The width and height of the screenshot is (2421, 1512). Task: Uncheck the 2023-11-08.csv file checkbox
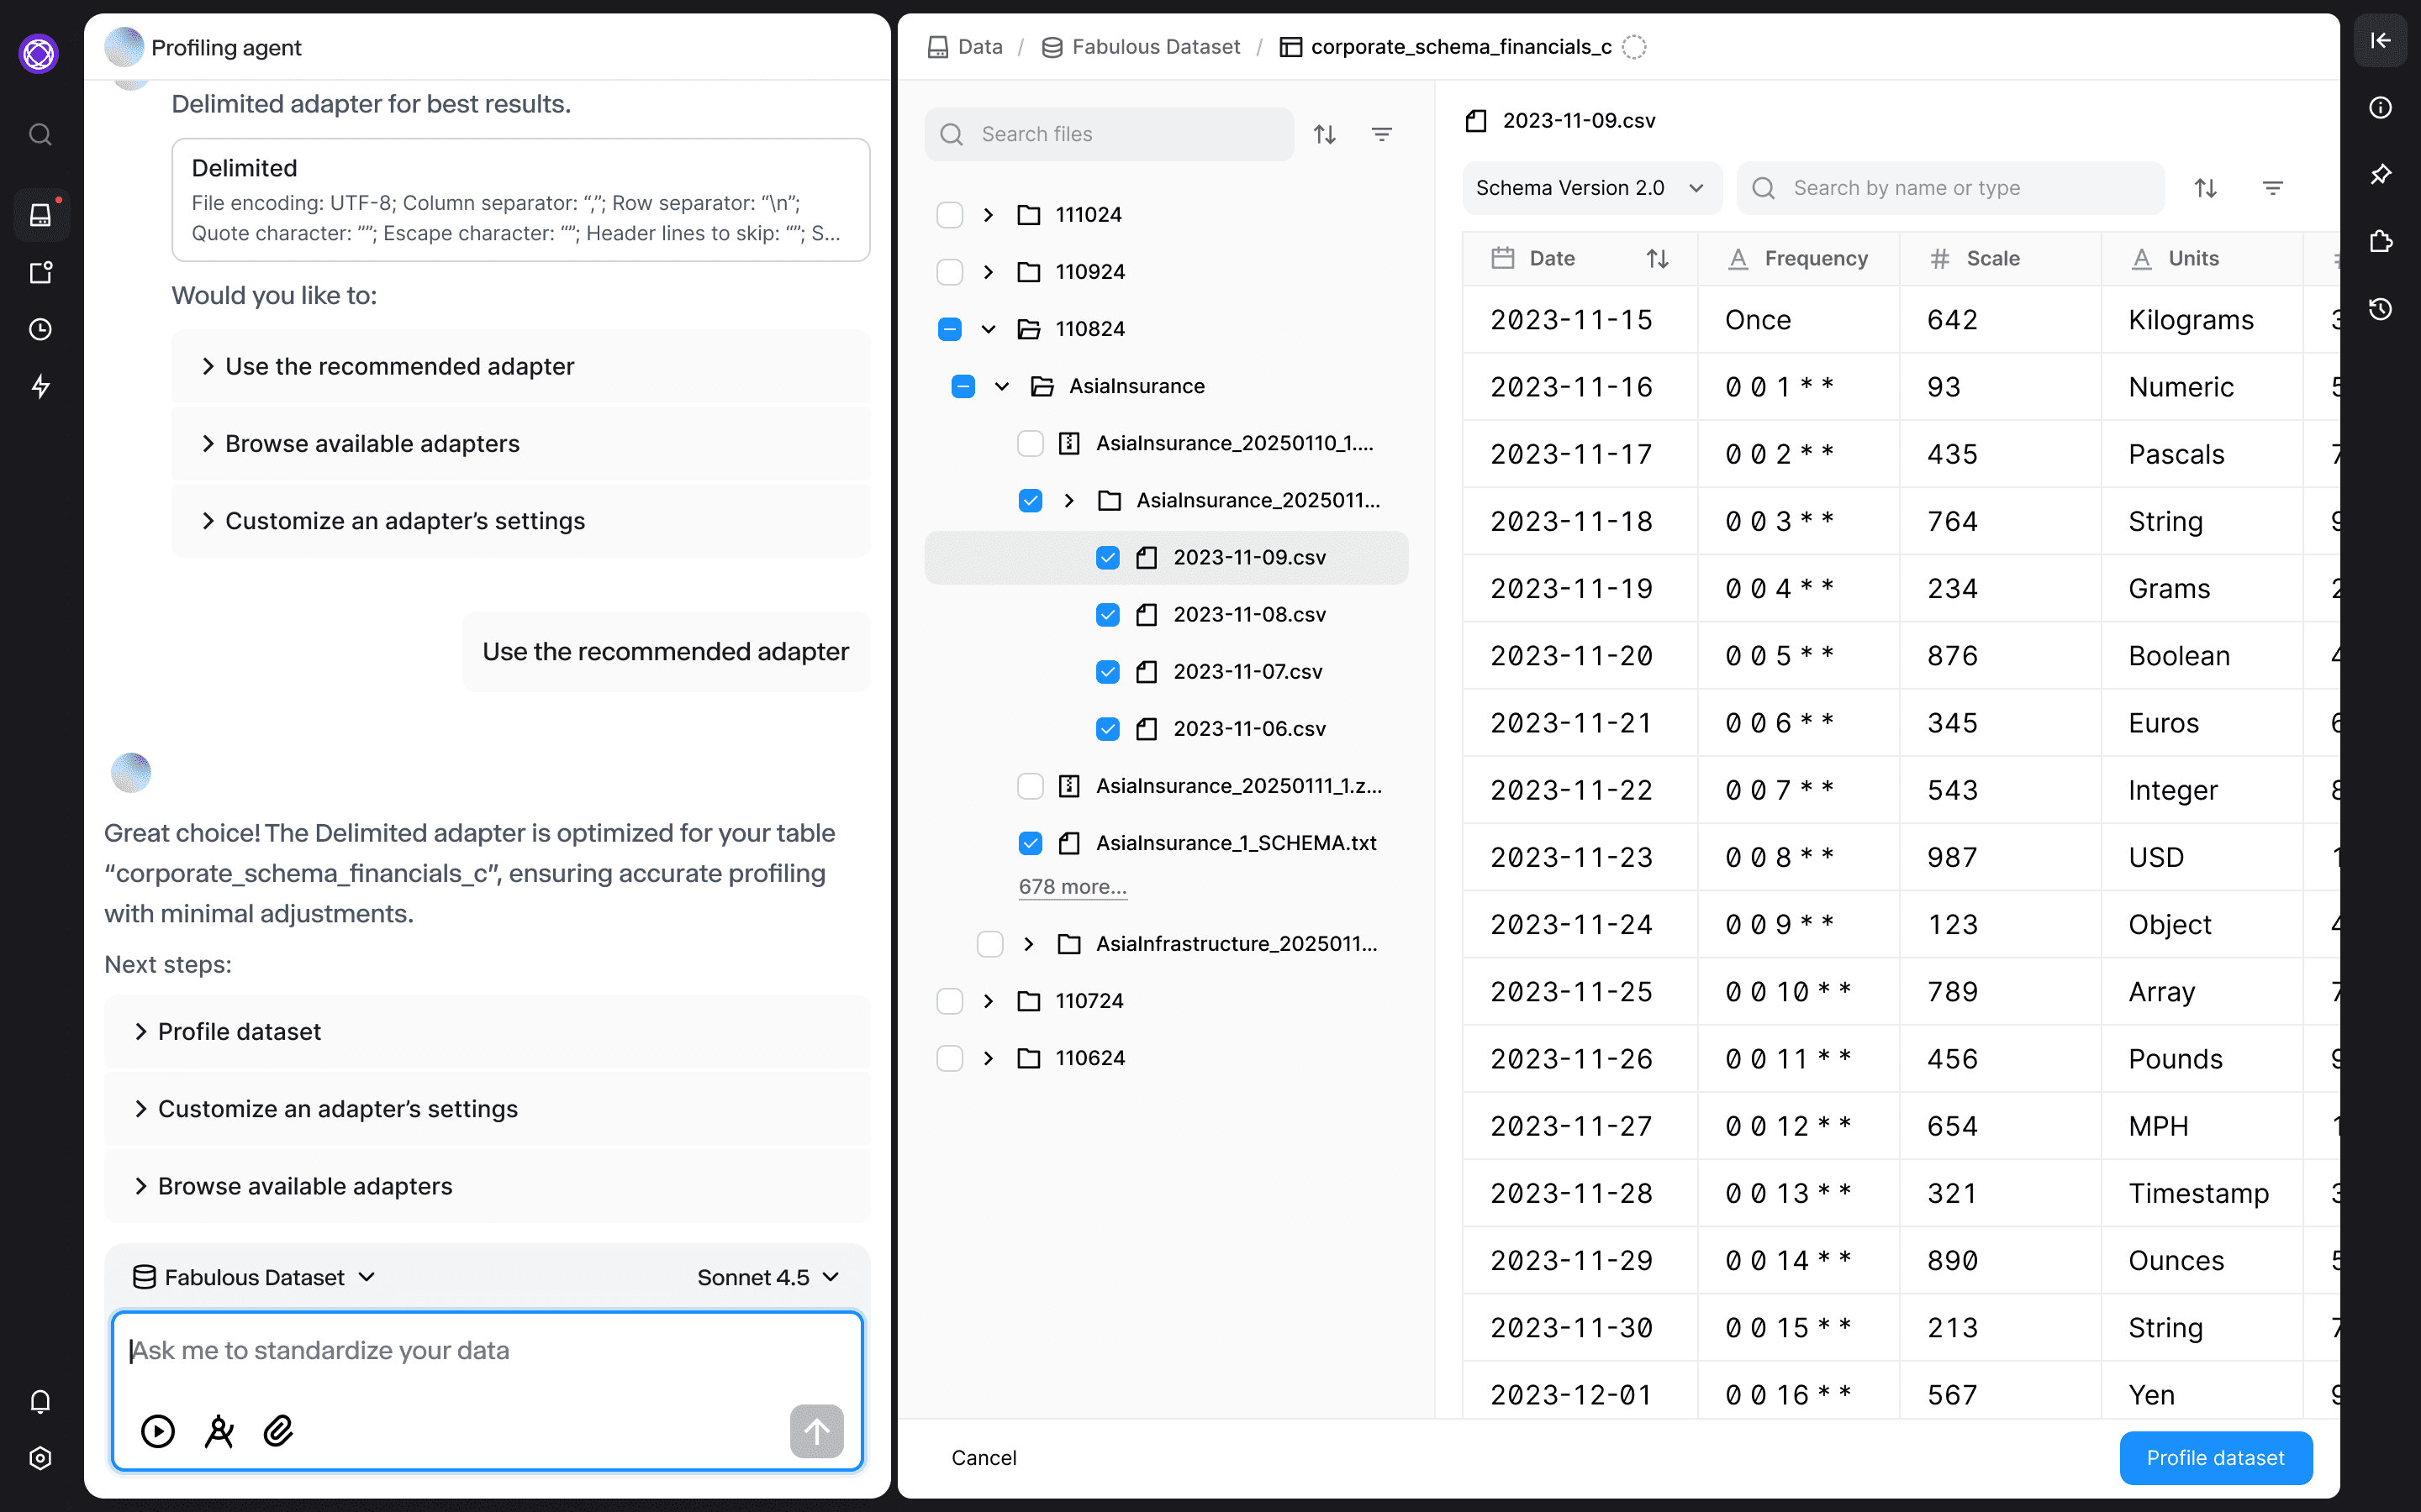tap(1107, 614)
